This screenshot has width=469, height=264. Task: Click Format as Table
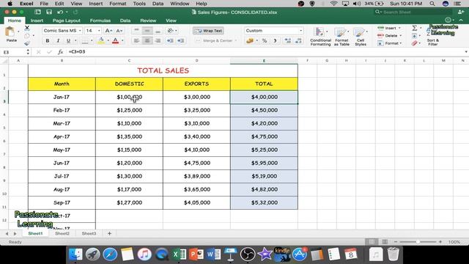tap(341, 37)
